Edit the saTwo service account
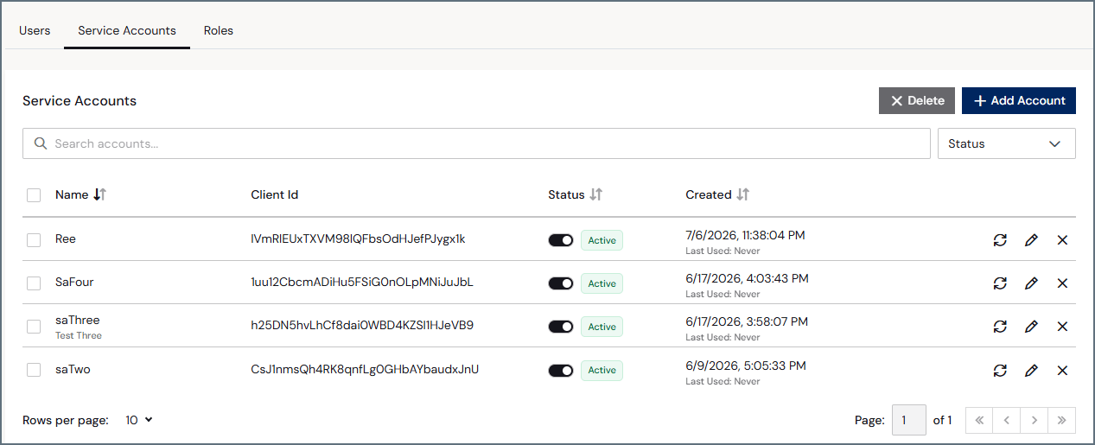 click(1031, 371)
